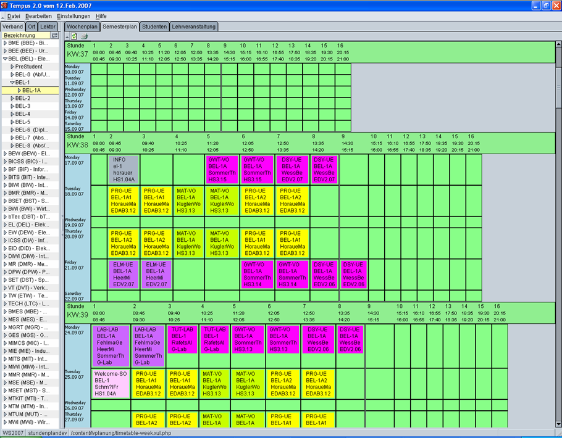Click the Tempus application icon in title bar

pos(5,5)
